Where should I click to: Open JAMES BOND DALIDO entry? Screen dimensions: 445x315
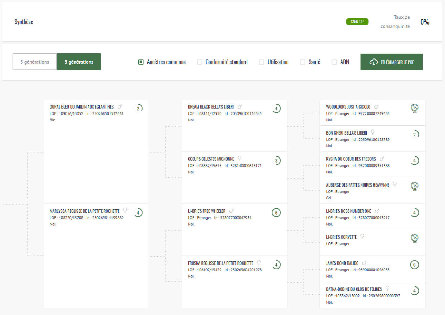[342, 263]
